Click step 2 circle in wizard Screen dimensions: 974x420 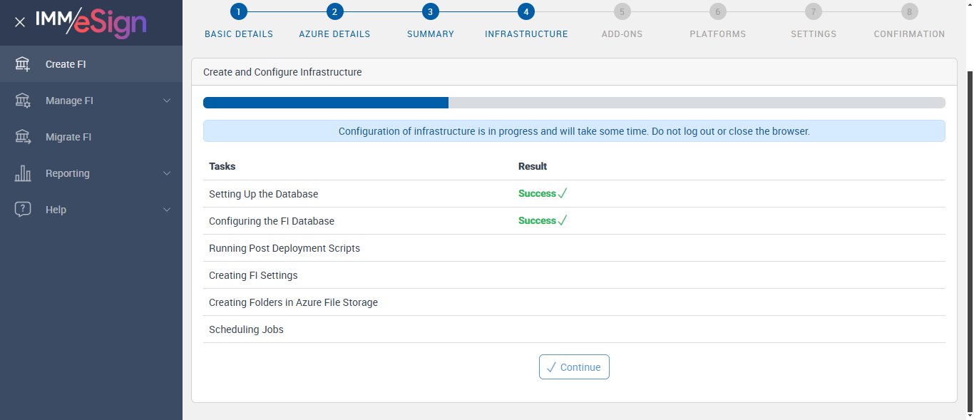(334, 11)
